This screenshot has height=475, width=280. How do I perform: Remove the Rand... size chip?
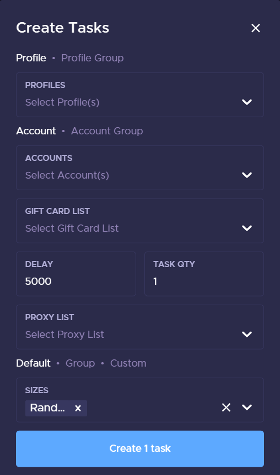pyautogui.click(x=78, y=408)
